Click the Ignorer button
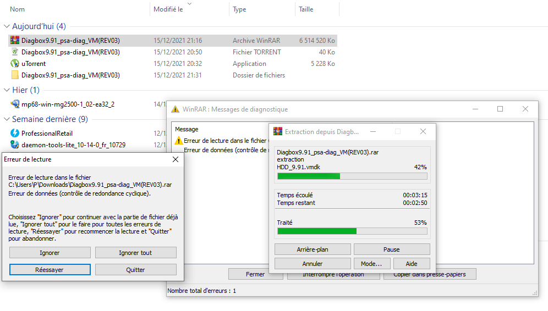548x311 pixels. pyautogui.click(x=50, y=253)
